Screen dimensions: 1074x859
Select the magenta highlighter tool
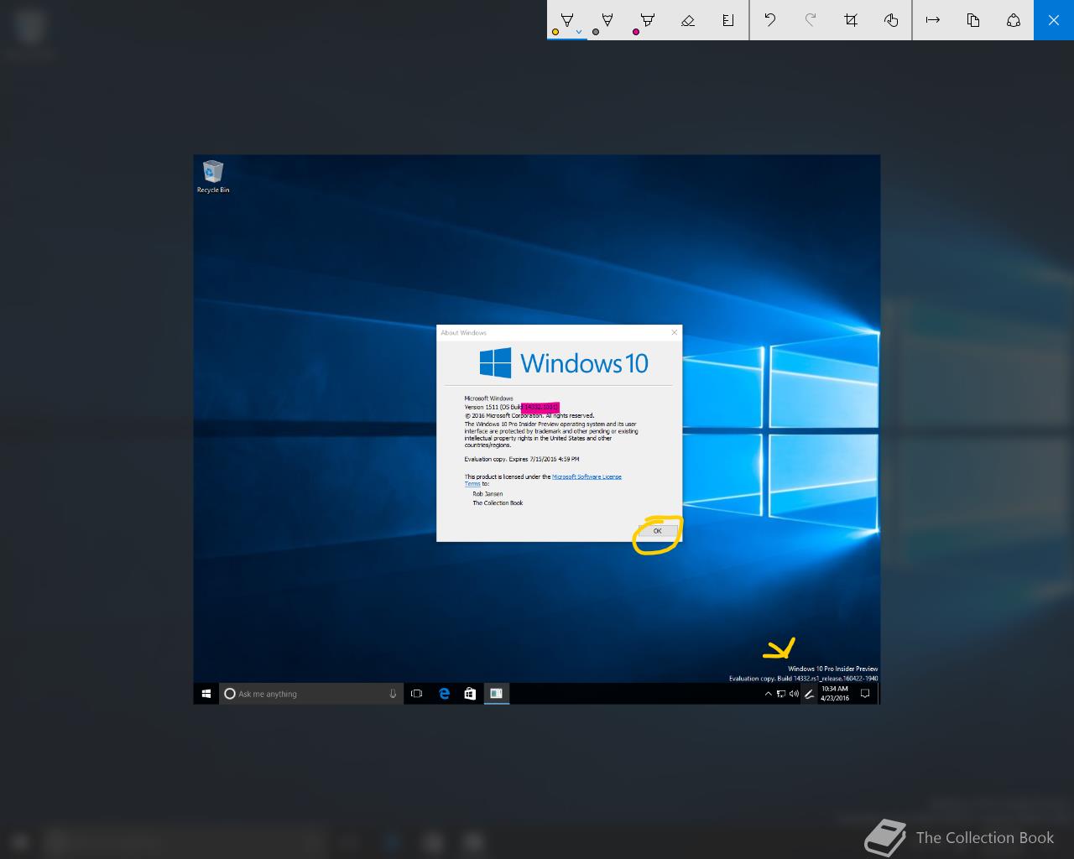[647, 20]
